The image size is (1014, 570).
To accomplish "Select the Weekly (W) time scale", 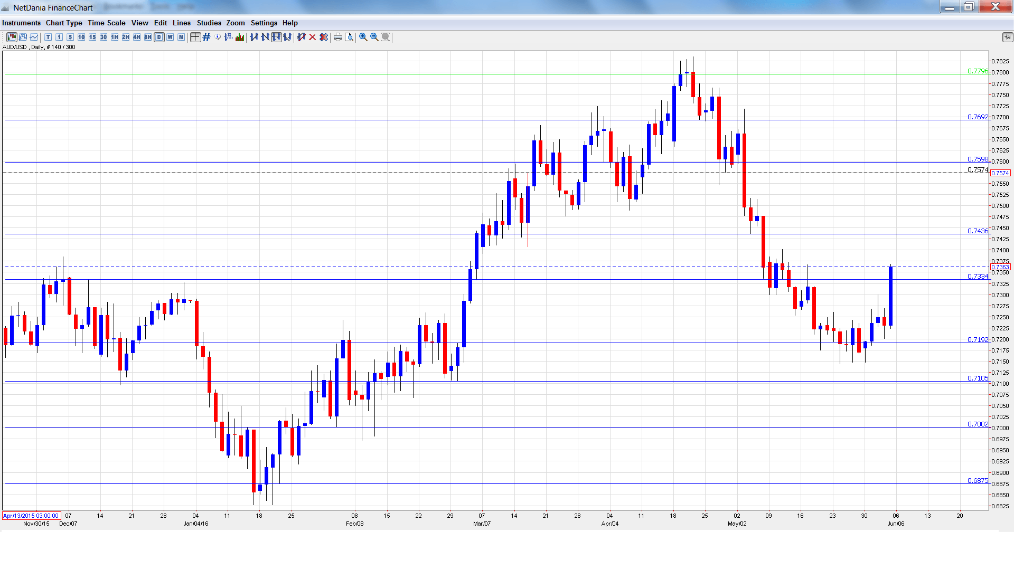I will click(x=170, y=37).
